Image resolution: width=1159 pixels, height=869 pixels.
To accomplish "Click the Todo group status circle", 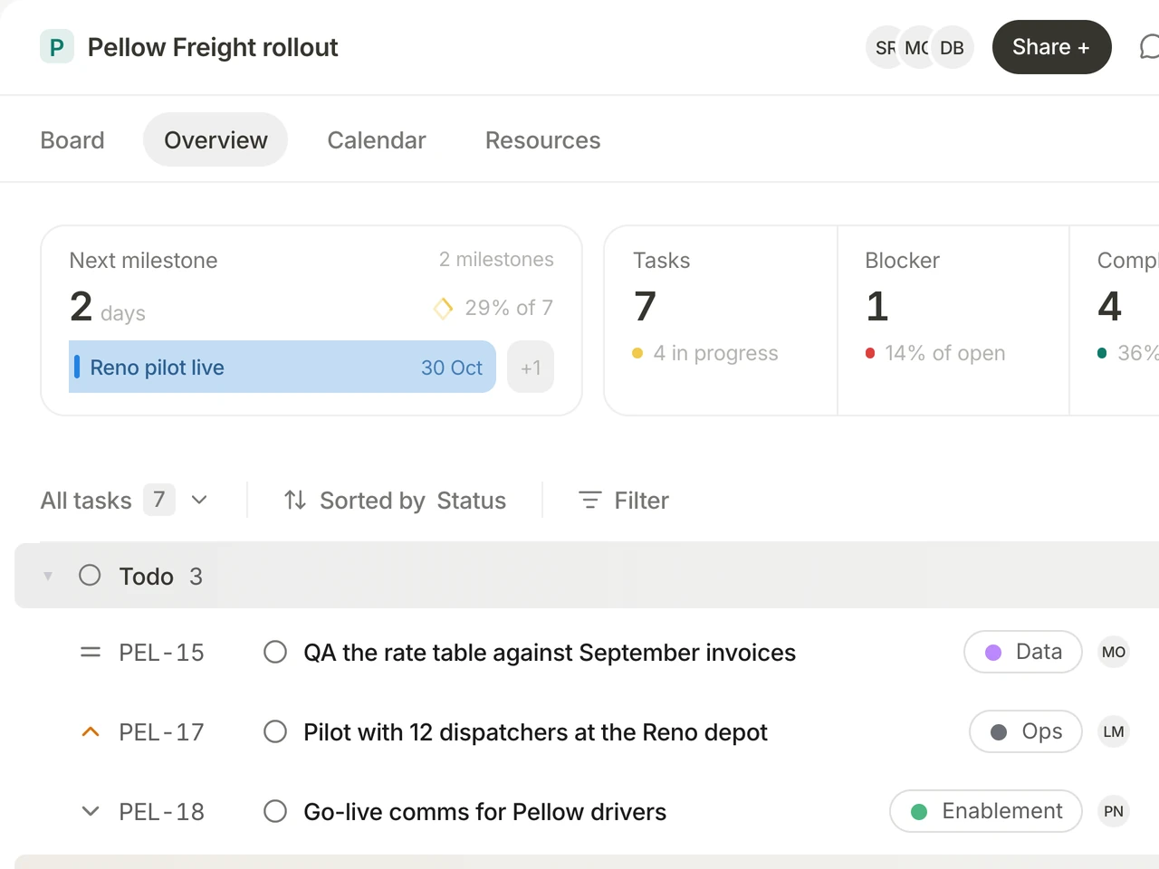I will pos(90,575).
